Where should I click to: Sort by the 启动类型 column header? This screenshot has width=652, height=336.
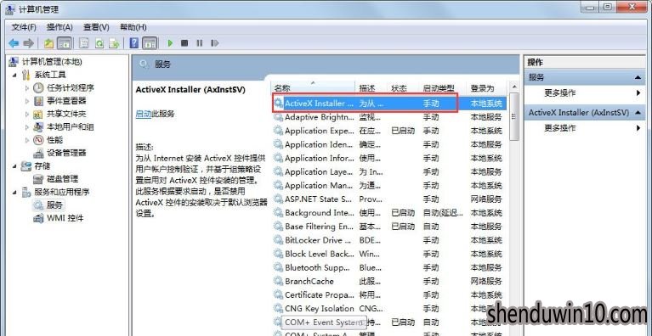[x=443, y=88]
